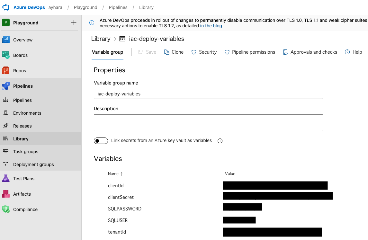The height and width of the screenshot is (240, 368).
Task: Click the ayhara organization breadcrumb
Action: point(55,7)
